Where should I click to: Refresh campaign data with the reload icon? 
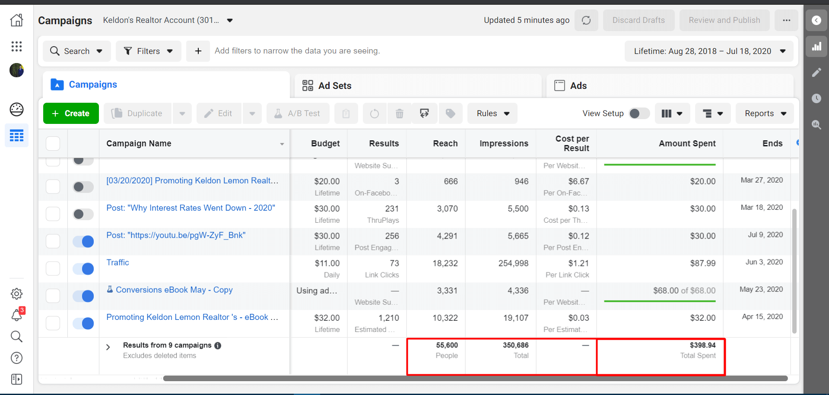coord(586,20)
